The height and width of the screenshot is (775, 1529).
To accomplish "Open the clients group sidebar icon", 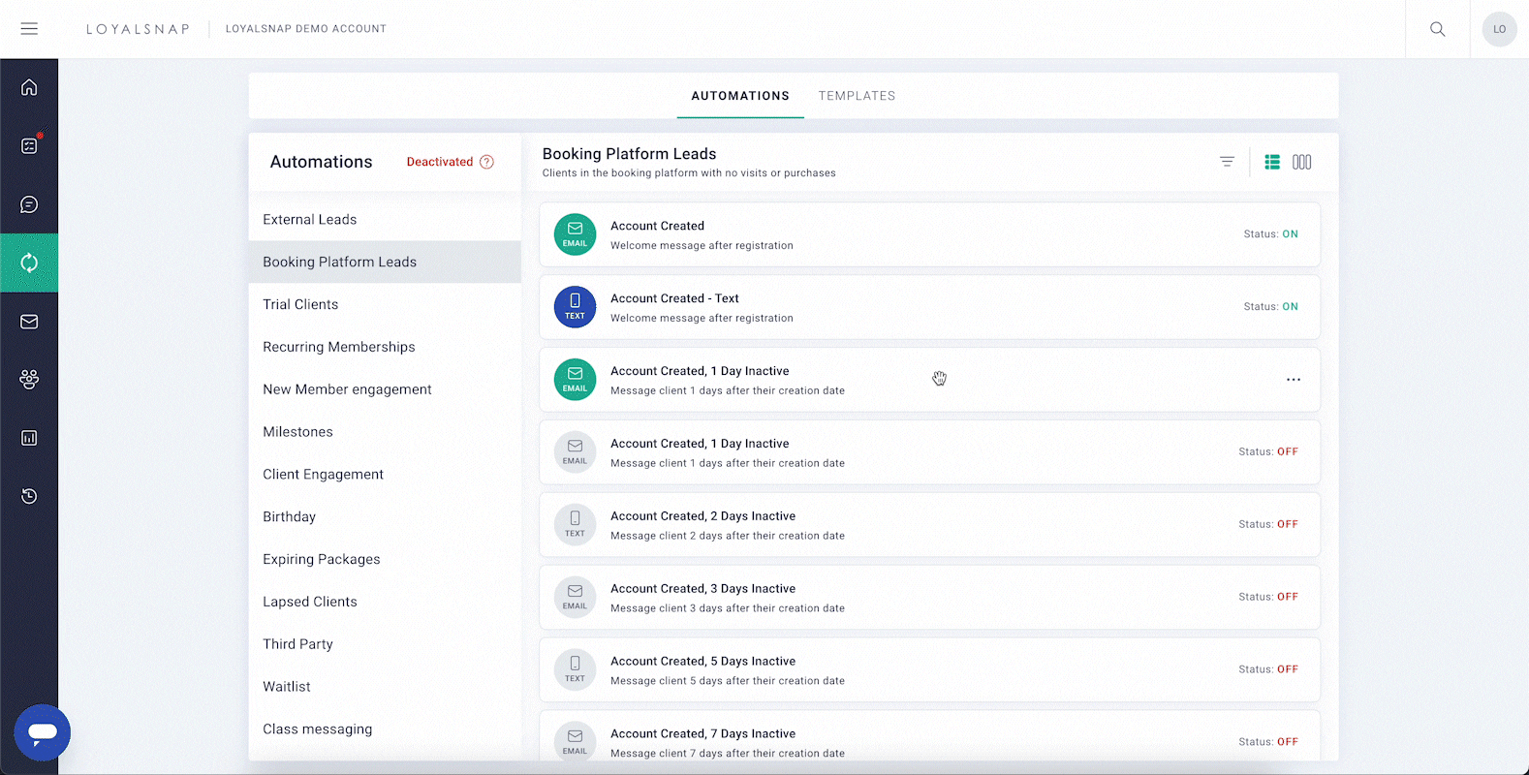I will tap(29, 380).
